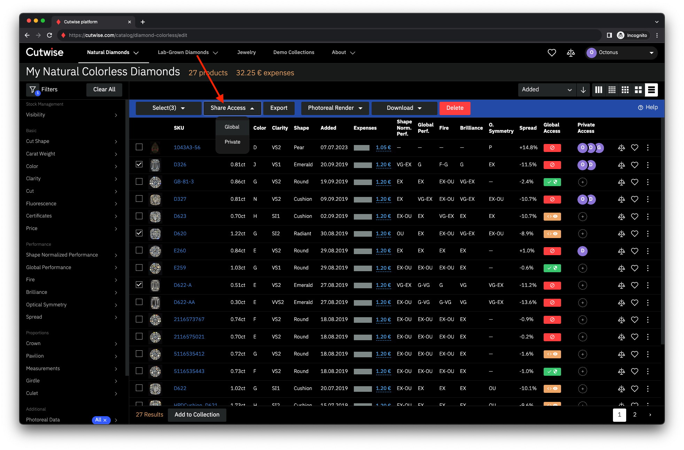Expand the Carat Weight filter
The image size is (684, 450).
[72, 154]
